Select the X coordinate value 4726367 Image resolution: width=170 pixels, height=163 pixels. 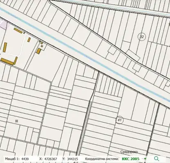click(x=50, y=159)
